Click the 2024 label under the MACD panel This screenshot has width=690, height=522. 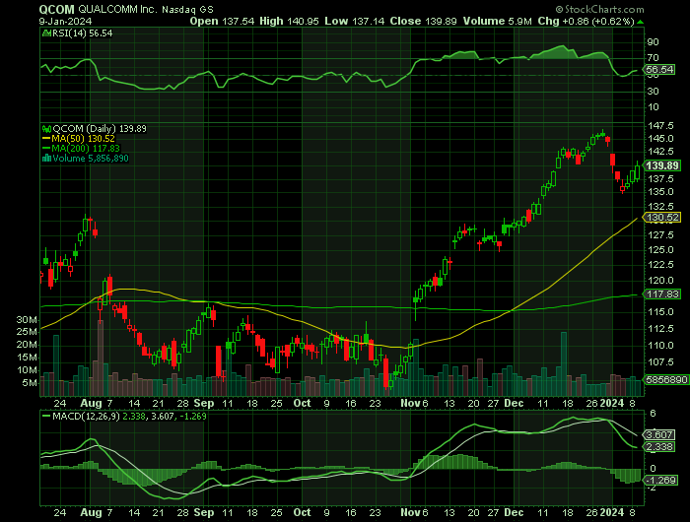[x=612, y=513]
